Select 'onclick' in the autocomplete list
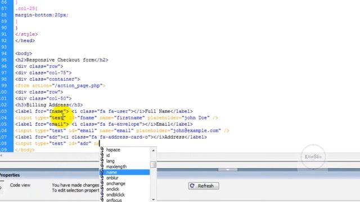The image size is (360, 202). [125, 189]
